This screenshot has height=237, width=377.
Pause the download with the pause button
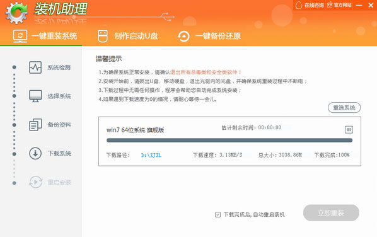(x=349, y=130)
